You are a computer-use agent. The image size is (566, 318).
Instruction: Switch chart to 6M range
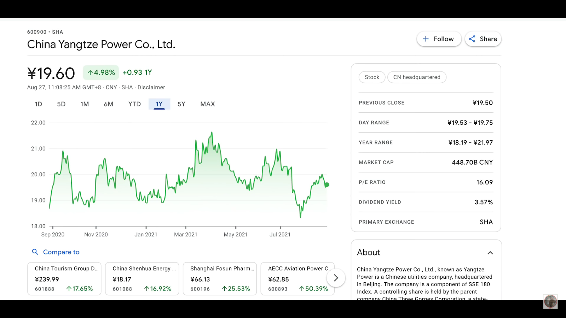109,104
